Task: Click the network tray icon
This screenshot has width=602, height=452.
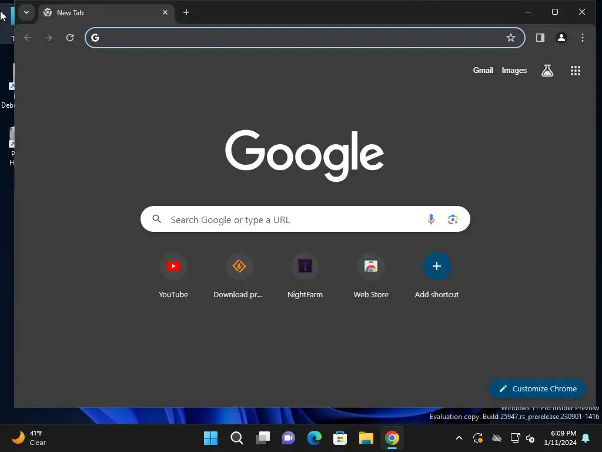Action: point(515,438)
